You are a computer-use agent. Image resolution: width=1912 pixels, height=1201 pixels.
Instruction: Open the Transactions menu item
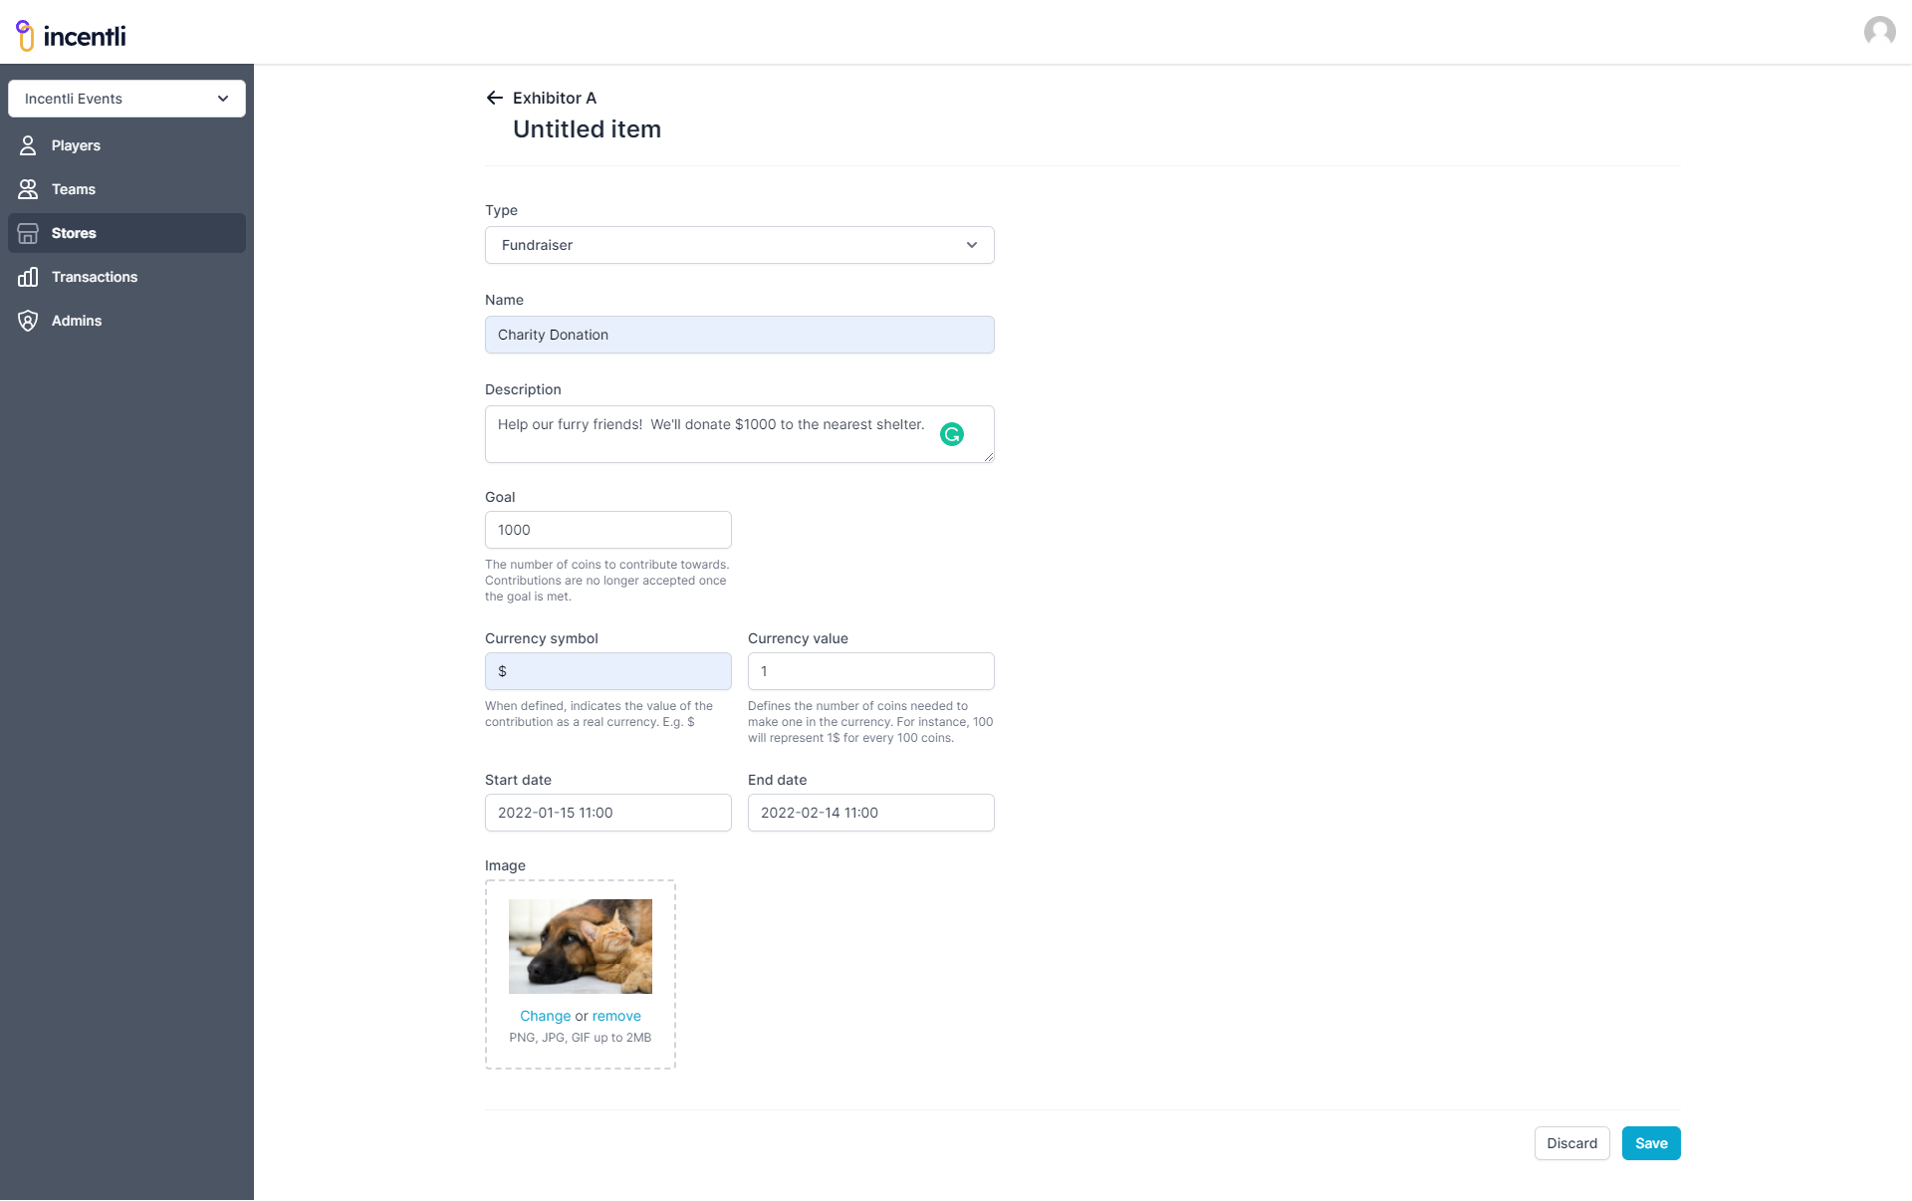pos(95,277)
